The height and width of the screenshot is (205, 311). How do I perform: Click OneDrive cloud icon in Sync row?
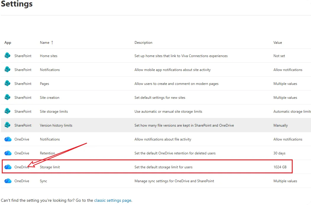(8, 181)
